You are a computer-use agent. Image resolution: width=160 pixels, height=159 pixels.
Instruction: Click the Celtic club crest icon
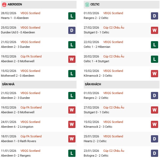click(87, 5)
